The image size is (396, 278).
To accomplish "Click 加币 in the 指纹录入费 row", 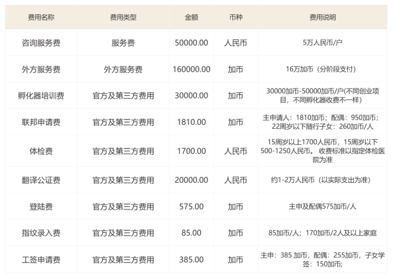I will pyautogui.click(x=236, y=233).
